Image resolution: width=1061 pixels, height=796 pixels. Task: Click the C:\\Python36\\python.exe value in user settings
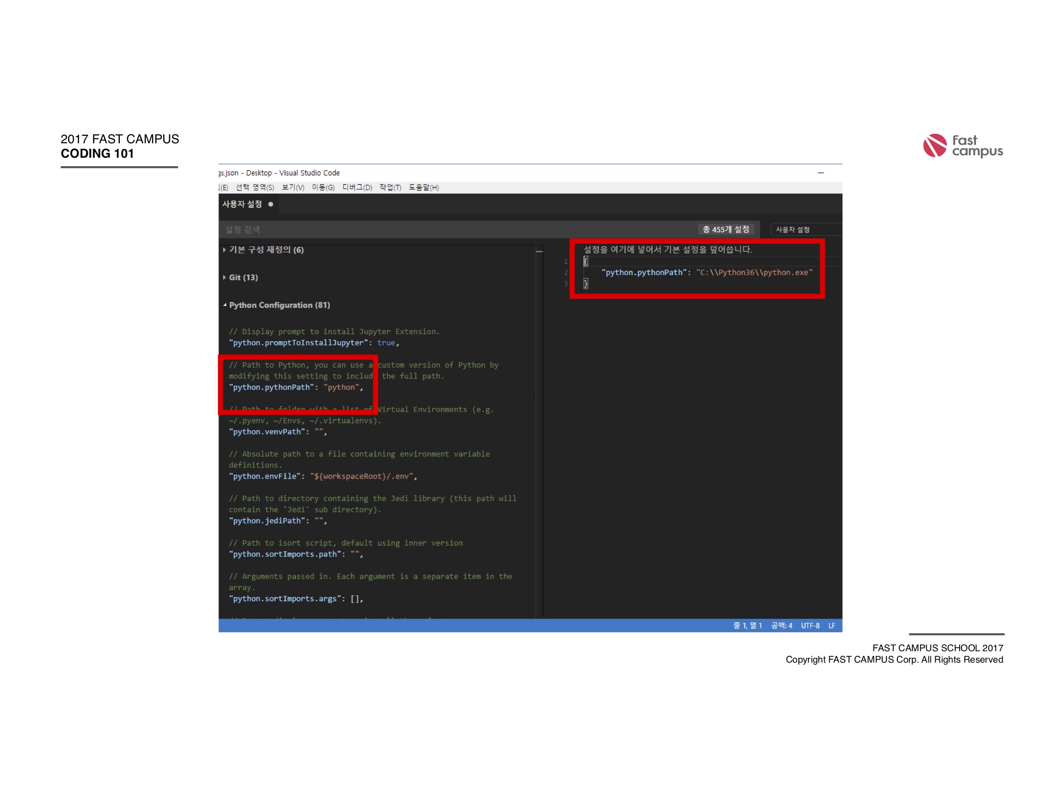click(754, 273)
